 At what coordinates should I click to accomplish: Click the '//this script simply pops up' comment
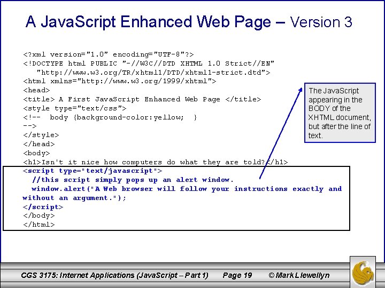pos(133,180)
